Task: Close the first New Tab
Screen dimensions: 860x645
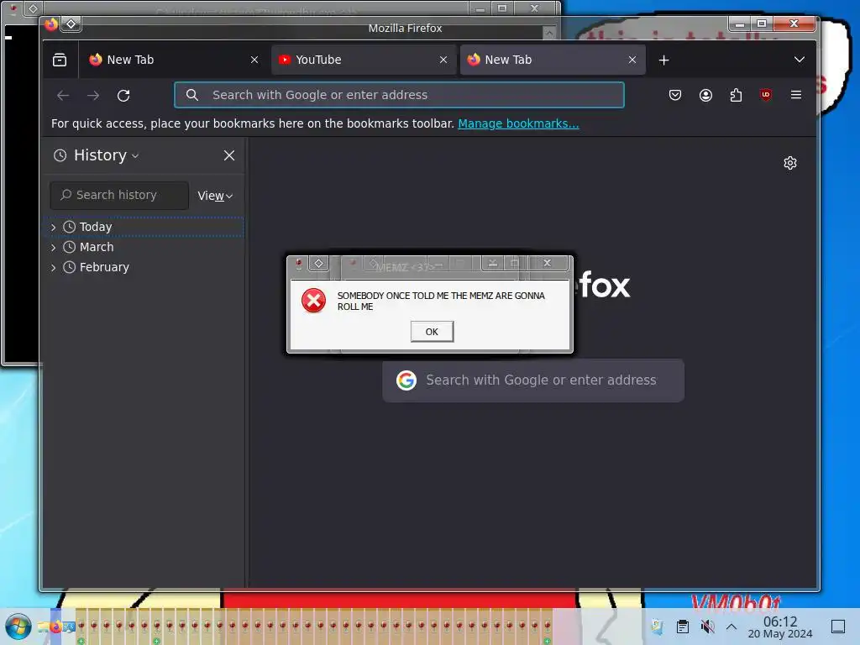Action: pos(254,60)
